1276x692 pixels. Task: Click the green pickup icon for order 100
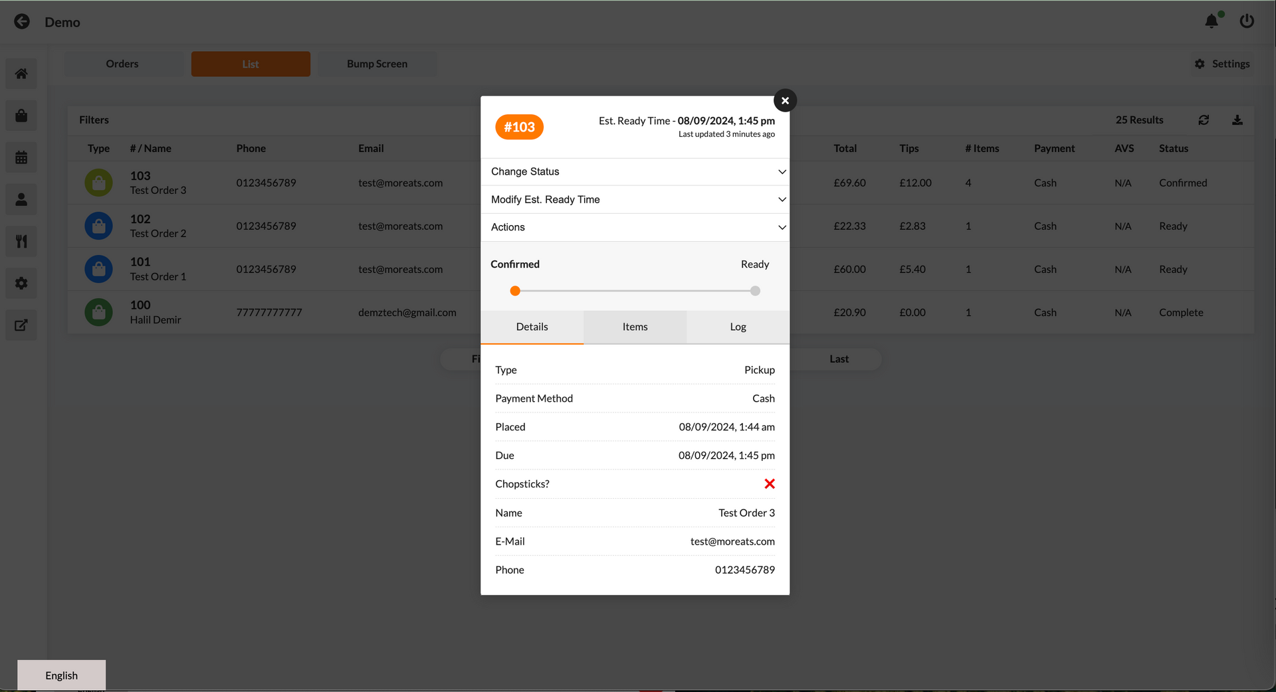98,312
